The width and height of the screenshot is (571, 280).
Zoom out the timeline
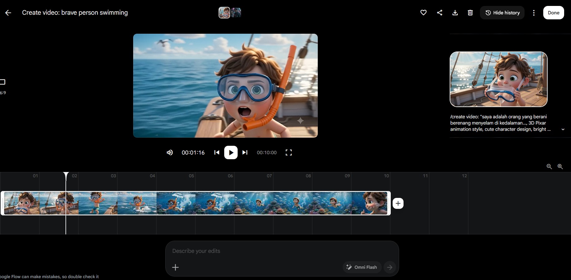[549, 167]
